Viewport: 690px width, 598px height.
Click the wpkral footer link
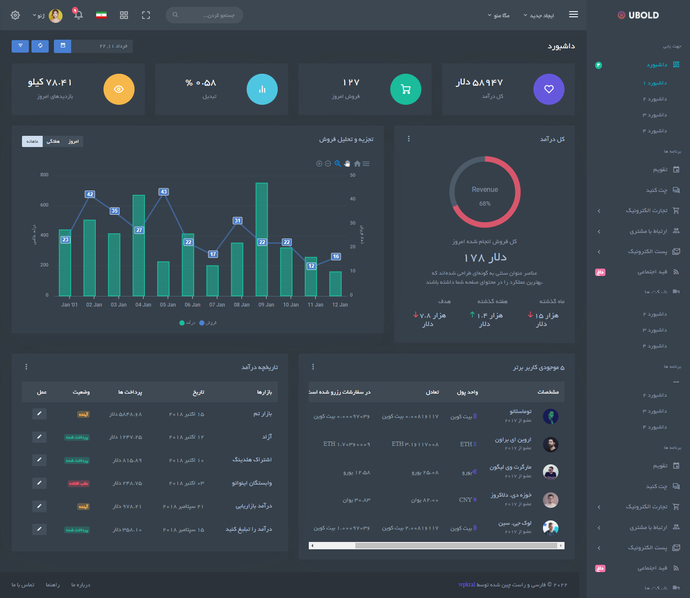pos(467,585)
